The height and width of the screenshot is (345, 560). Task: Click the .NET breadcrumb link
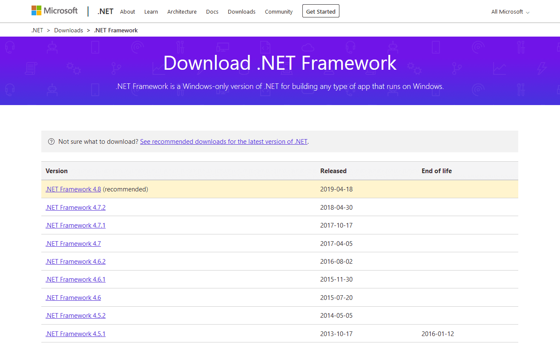click(x=37, y=30)
